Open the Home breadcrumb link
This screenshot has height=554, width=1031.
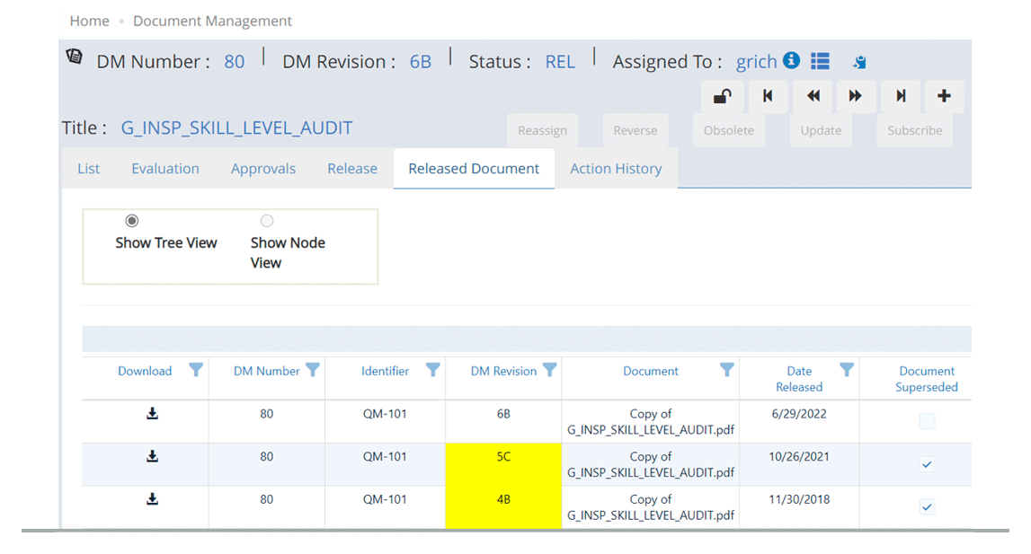click(x=89, y=20)
